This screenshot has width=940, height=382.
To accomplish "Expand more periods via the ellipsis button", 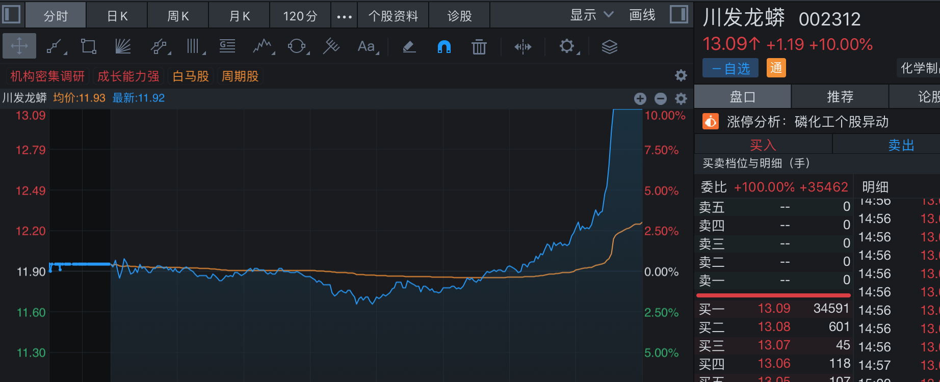I will tap(344, 16).
